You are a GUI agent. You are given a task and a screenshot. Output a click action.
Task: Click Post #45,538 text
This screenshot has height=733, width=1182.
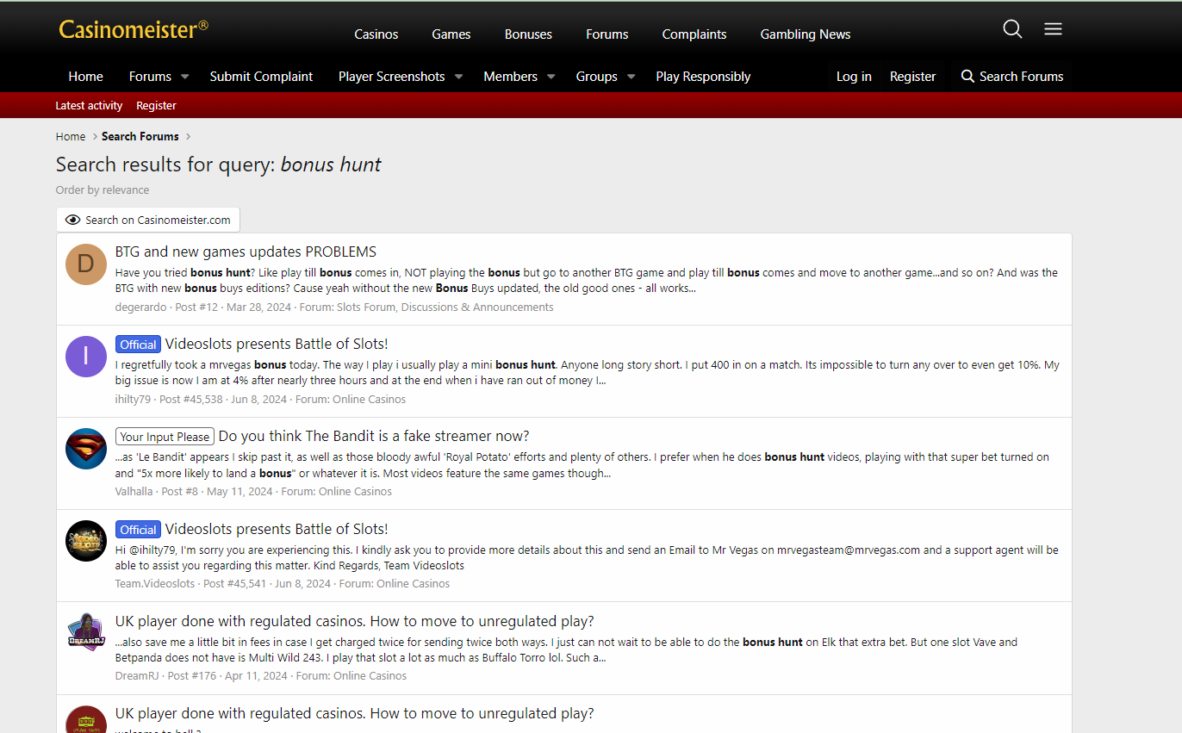click(191, 399)
